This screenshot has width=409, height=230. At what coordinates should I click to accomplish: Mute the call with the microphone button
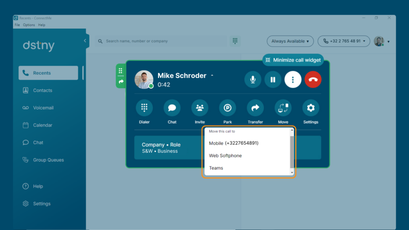(253, 79)
